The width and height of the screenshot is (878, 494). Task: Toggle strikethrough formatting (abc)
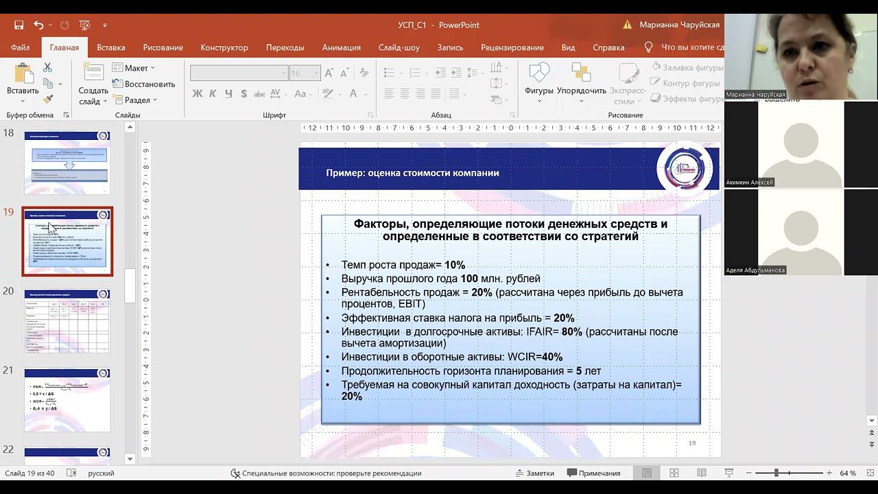coord(259,93)
